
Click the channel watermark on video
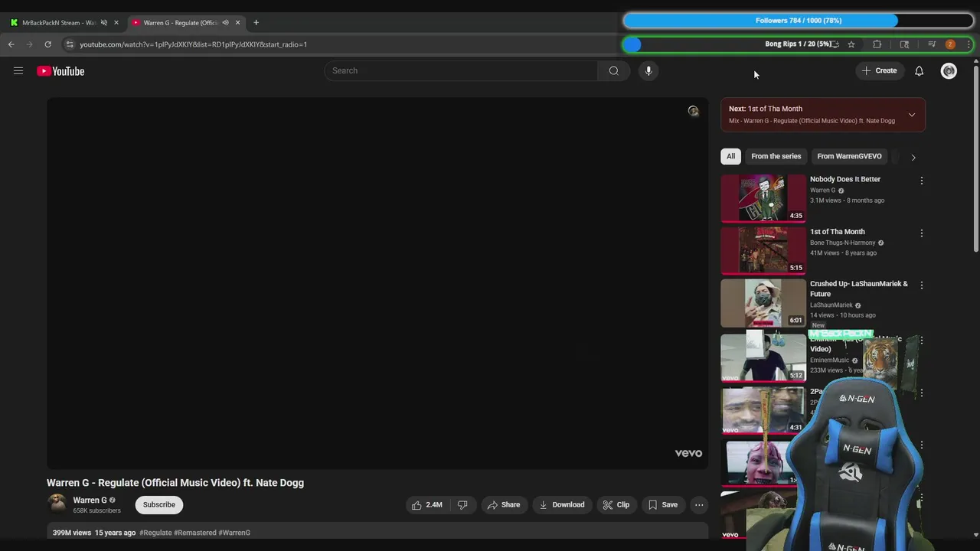pos(694,111)
